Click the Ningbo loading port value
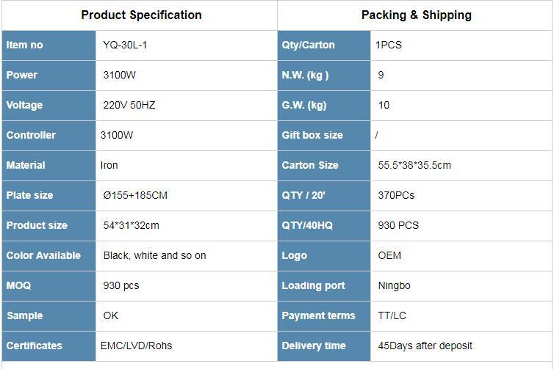Image resolution: width=554 pixels, height=369 pixels. click(x=394, y=285)
